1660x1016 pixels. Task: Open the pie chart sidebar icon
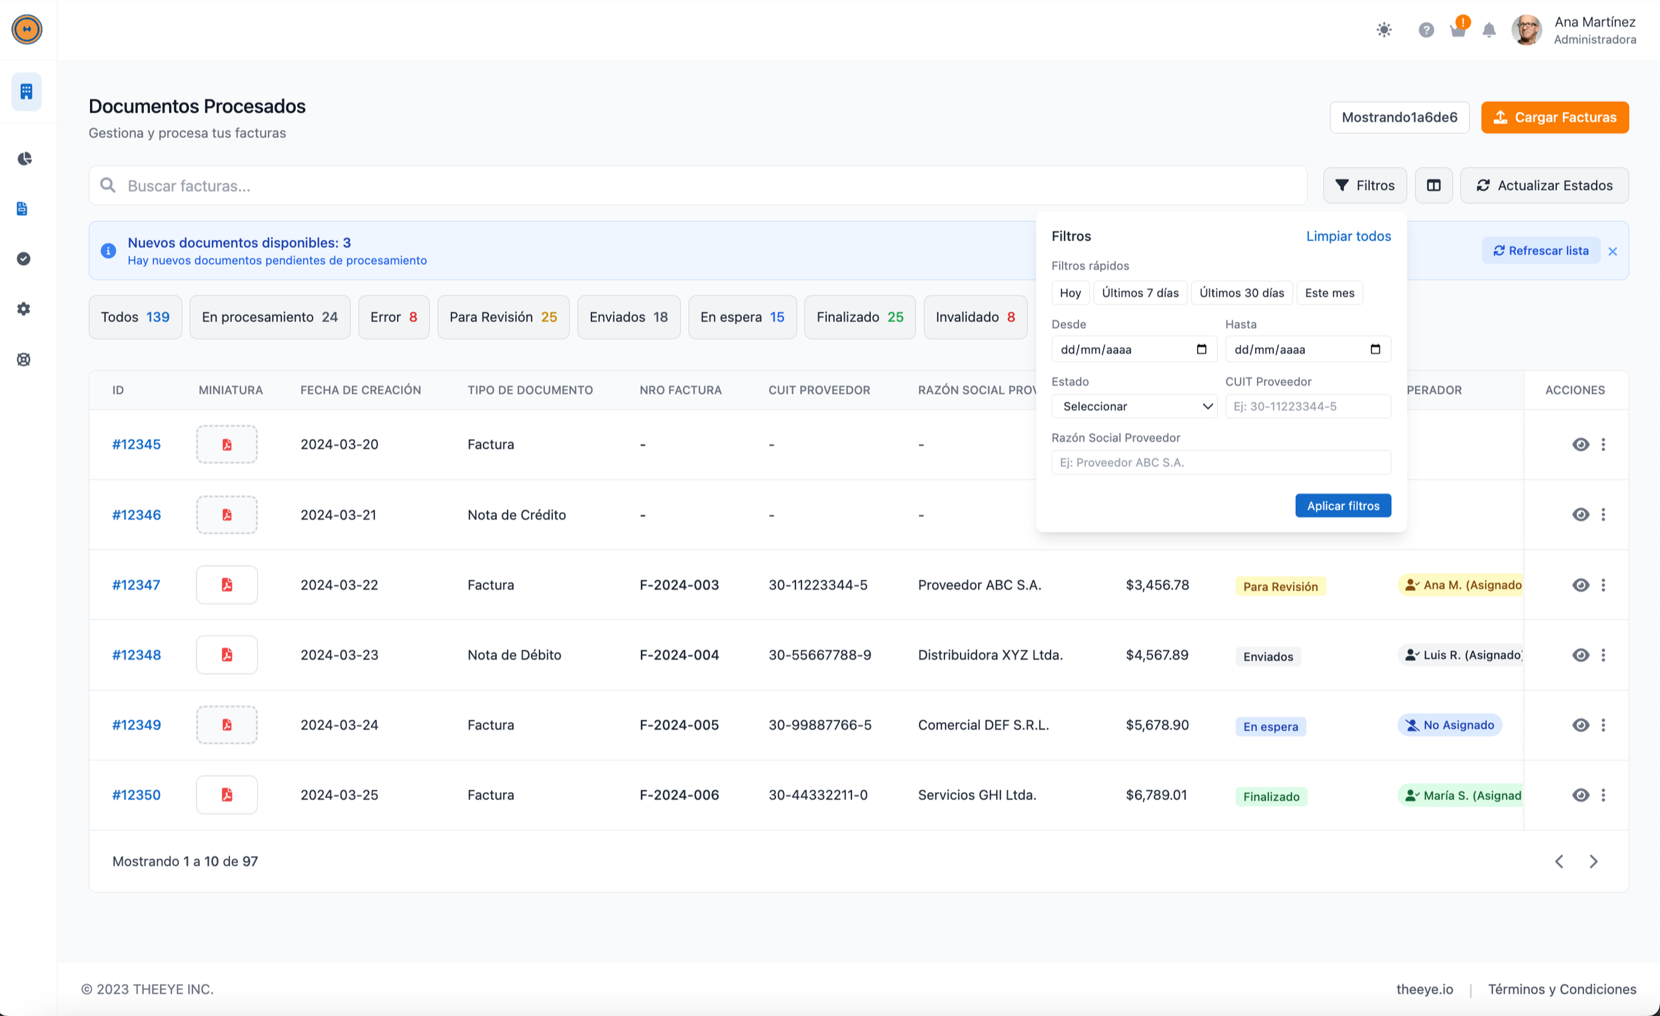coord(24,159)
